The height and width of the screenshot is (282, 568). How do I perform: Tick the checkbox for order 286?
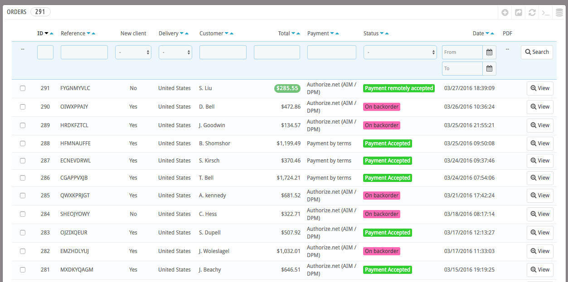(23, 178)
